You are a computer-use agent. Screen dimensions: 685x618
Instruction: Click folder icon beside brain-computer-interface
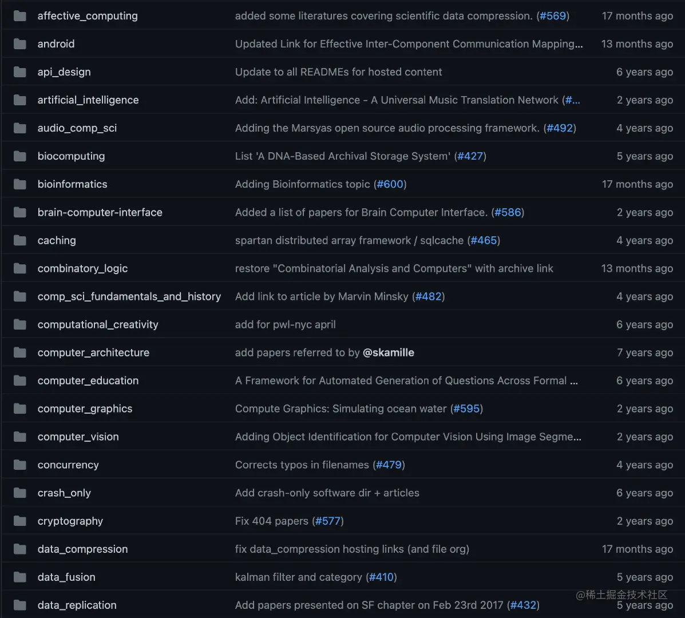coord(19,212)
